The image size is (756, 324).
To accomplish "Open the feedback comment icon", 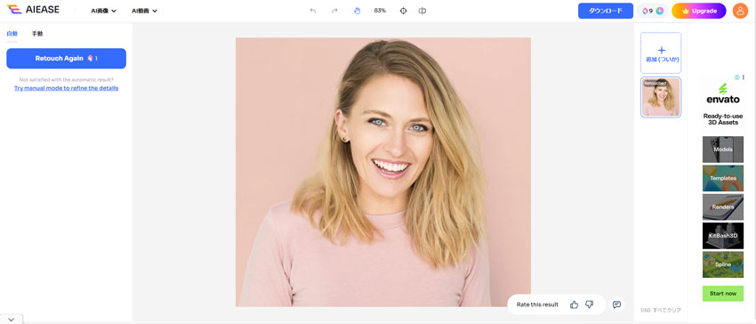I will click(616, 304).
